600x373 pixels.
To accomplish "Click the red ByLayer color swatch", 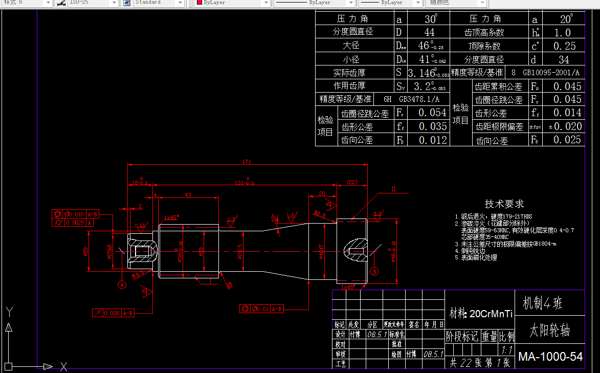I will [x=199, y=2].
